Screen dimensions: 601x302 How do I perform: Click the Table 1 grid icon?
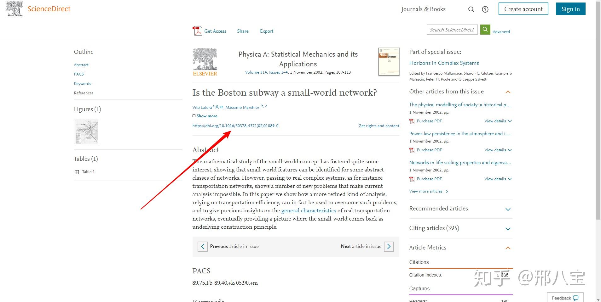(x=77, y=172)
